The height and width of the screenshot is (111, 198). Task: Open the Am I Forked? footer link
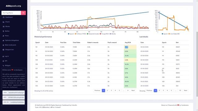[56, 107]
